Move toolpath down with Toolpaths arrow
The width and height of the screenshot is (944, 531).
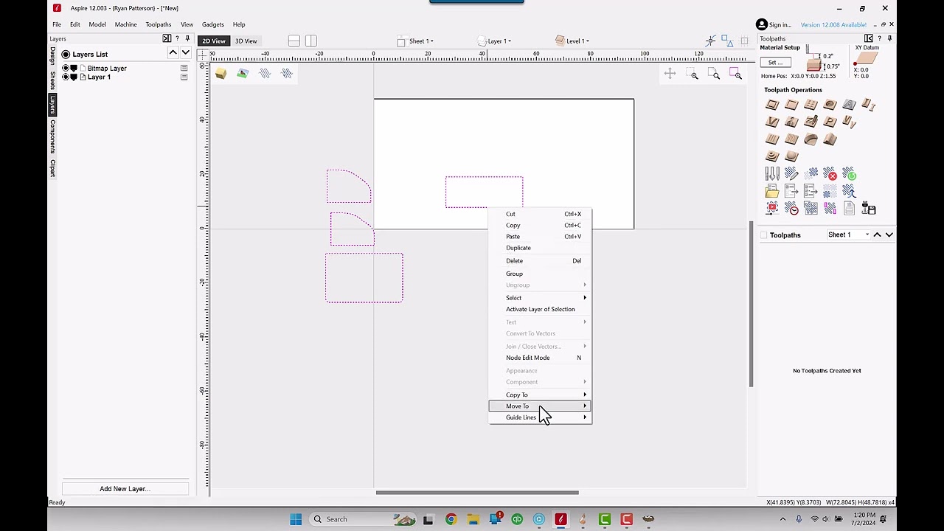[889, 235]
